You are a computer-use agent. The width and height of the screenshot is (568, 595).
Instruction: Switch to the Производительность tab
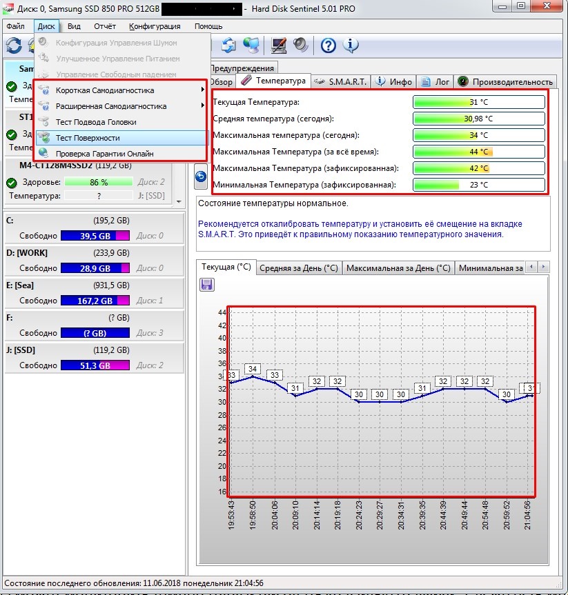pyautogui.click(x=505, y=81)
